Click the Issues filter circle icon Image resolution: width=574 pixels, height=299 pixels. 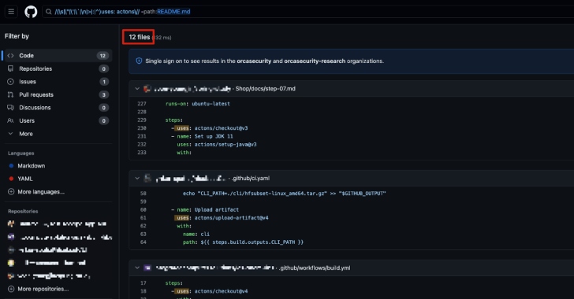click(10, 82)
